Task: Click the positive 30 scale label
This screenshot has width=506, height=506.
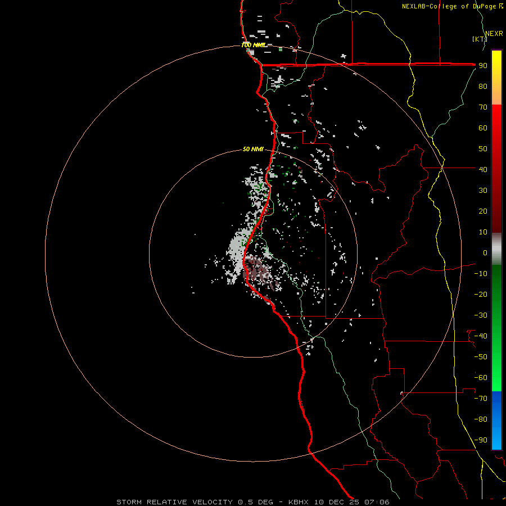Action: point(483,191)
